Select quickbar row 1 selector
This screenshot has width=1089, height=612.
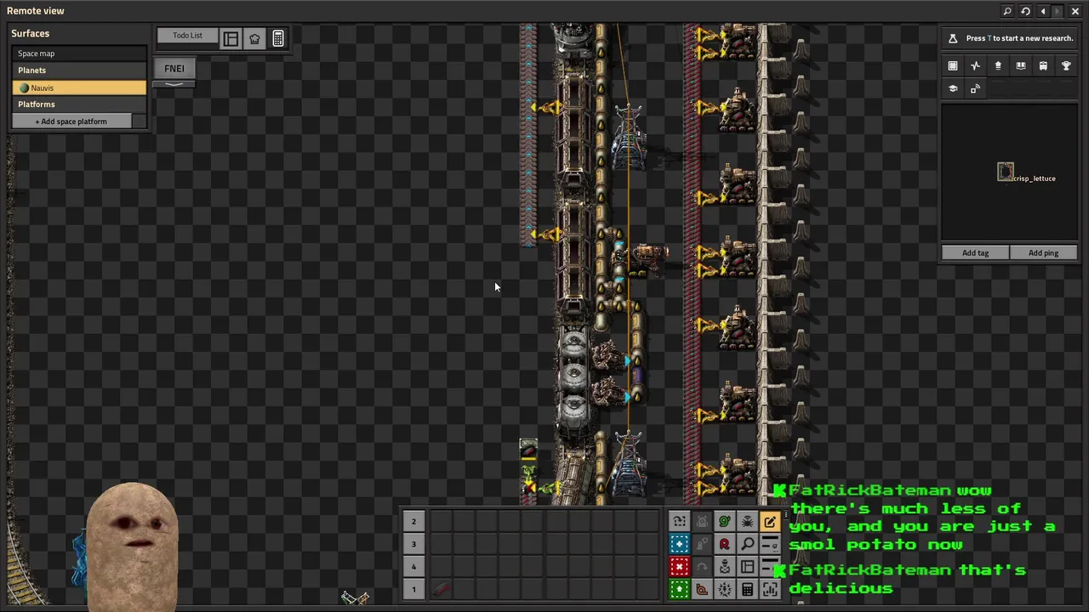413,590
